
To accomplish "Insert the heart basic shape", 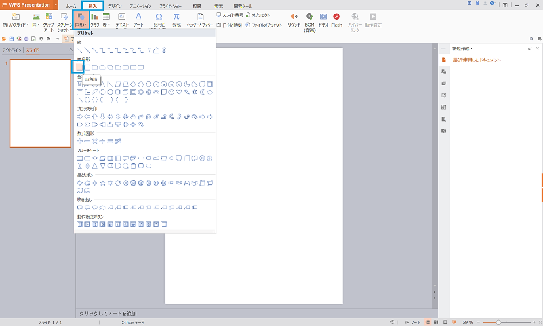I will (179, 92).
